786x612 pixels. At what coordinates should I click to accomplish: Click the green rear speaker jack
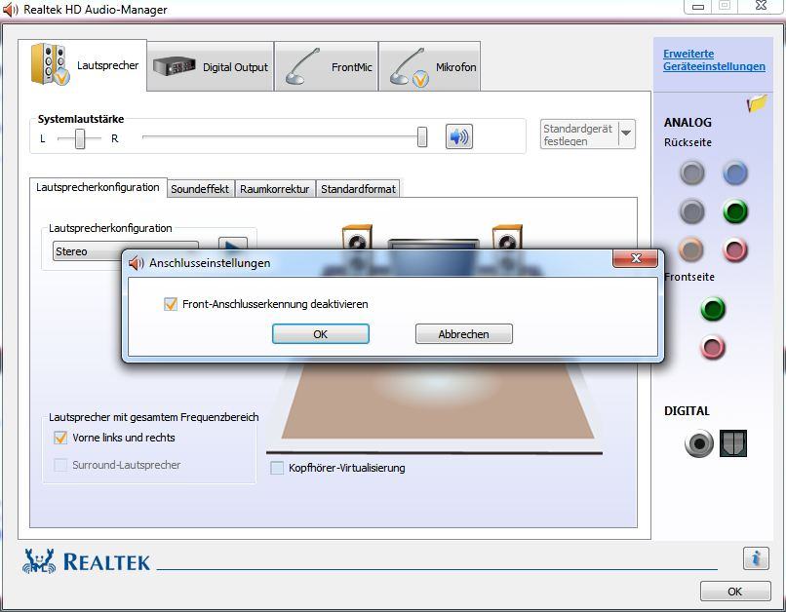[x=735, y=210]
